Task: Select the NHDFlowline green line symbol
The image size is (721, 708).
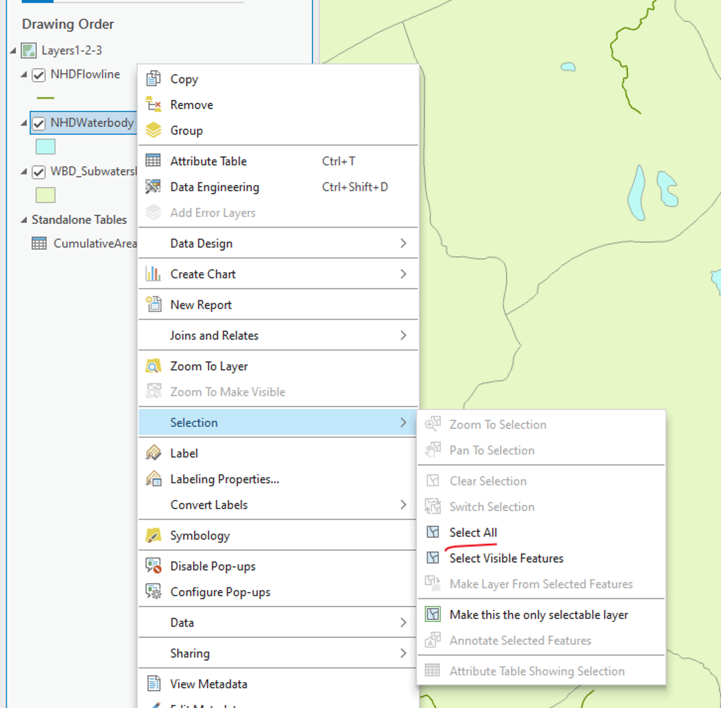Action: coord(45,97)
